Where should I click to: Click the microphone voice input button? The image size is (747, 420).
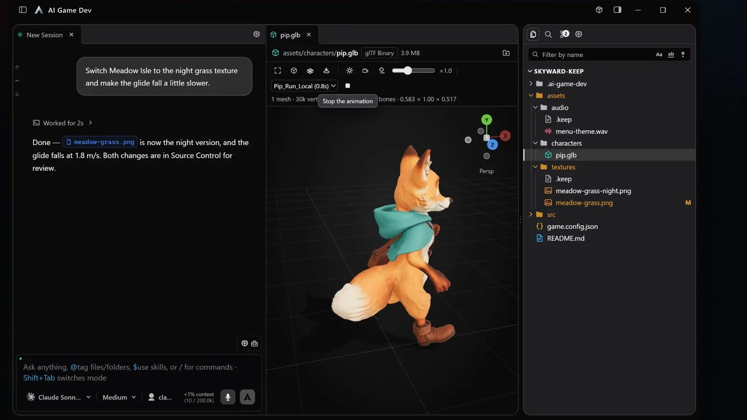click(228, 397)
